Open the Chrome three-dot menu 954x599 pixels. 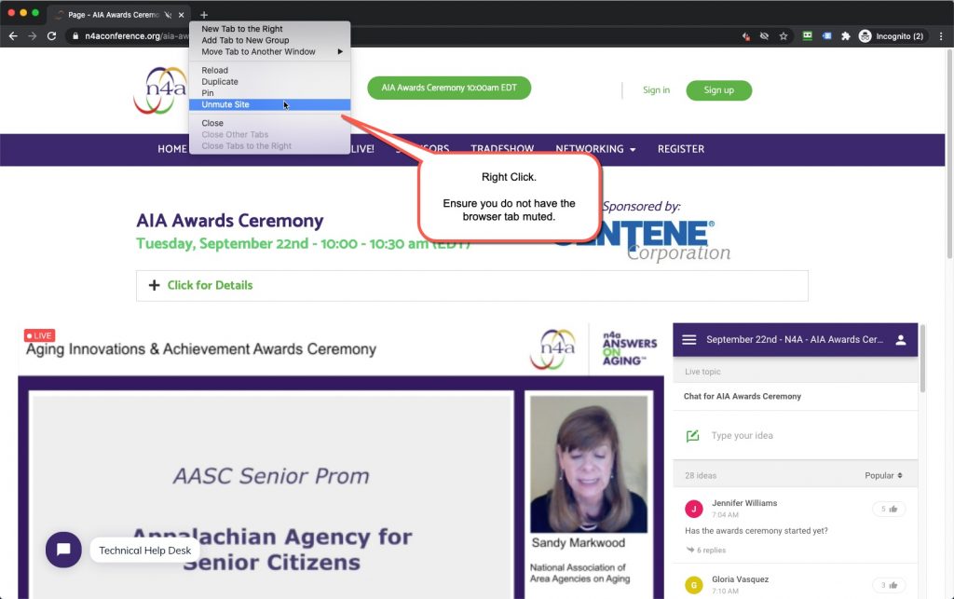(941, 36)
